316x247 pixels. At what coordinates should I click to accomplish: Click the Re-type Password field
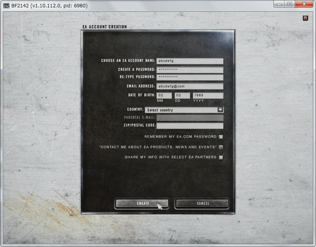click(x=190, y=77)
